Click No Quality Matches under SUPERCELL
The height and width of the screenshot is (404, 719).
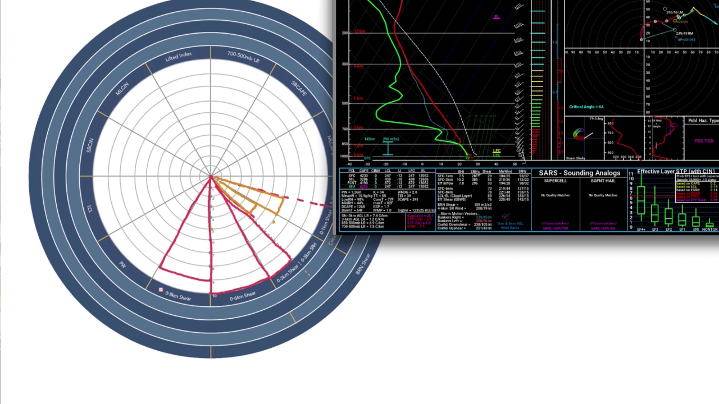coord(556,195)
